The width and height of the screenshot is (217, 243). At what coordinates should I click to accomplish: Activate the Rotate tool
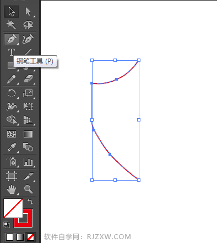click(12, 93)
